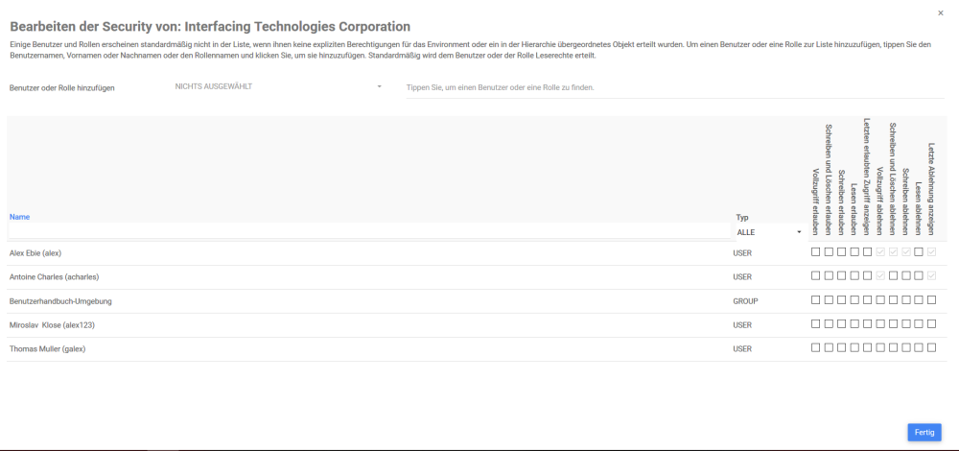Check Vollzugriff ablehnen for Benutzerhandbuch-Umgebung
The width and height of the screenshot is (959, 451).
(x=880, y=300)
